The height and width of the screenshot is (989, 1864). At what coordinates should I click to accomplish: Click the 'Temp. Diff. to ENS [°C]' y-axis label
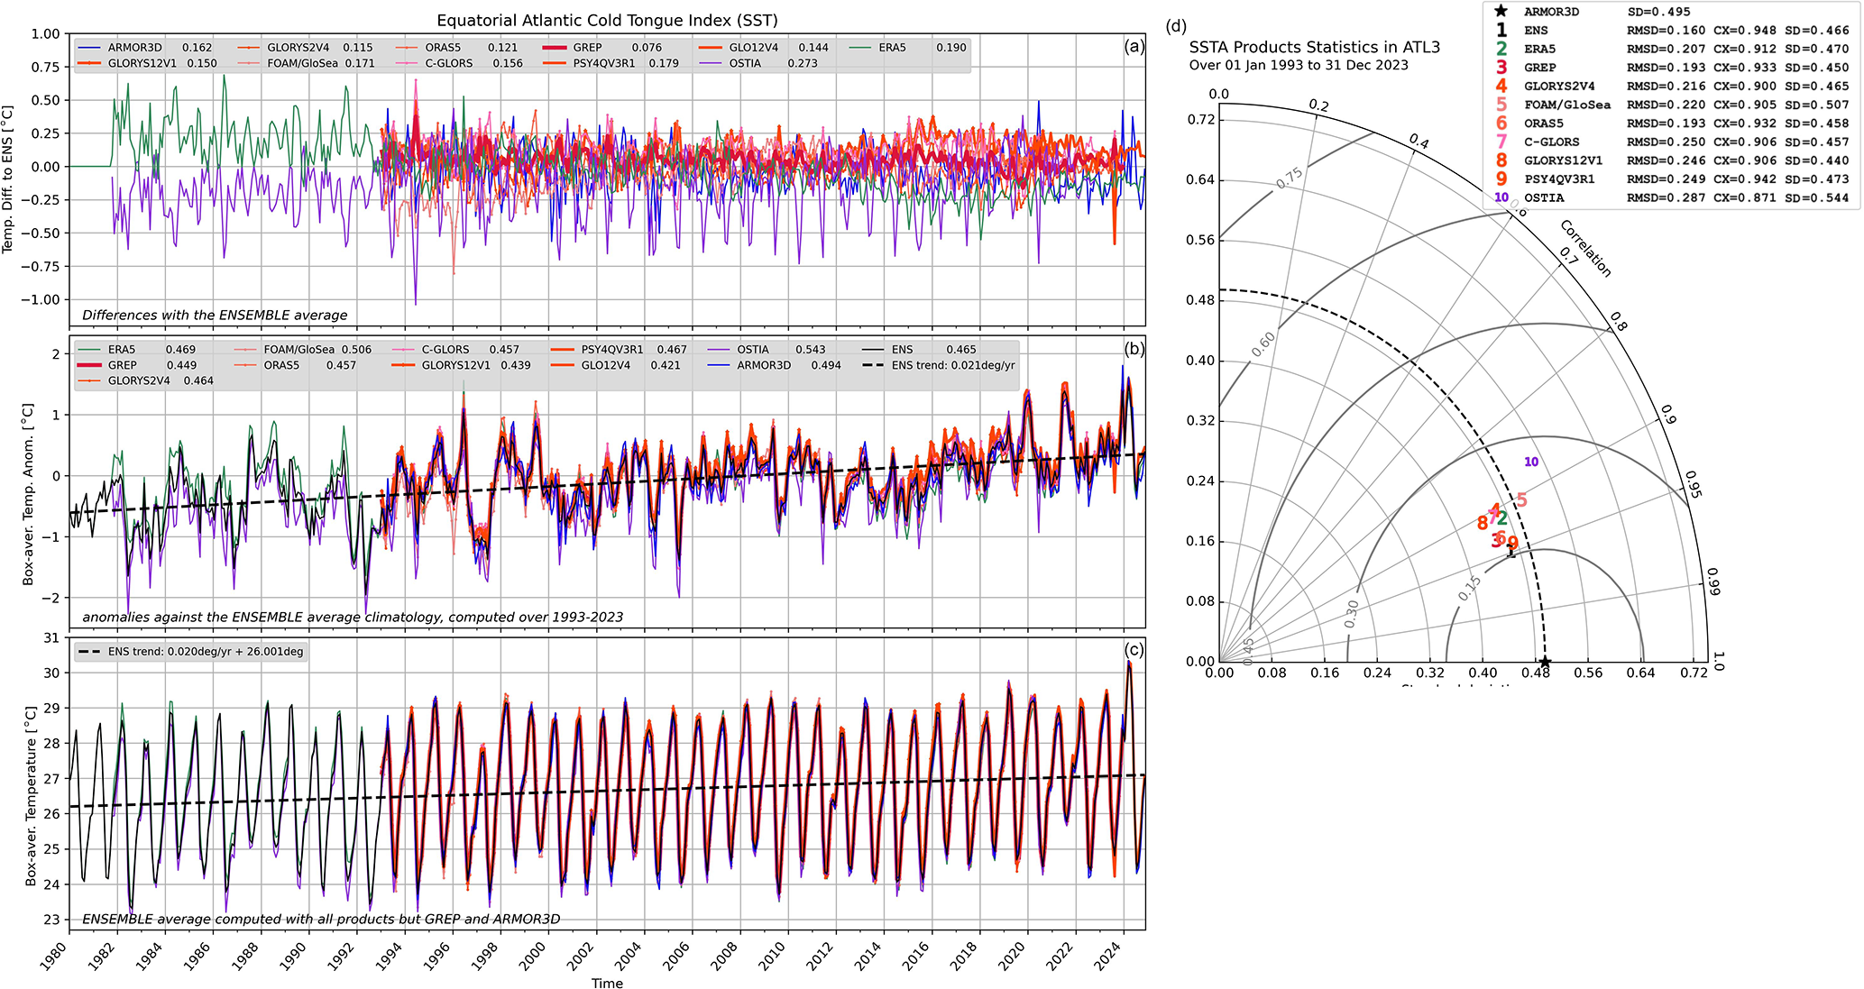point(8,179)
